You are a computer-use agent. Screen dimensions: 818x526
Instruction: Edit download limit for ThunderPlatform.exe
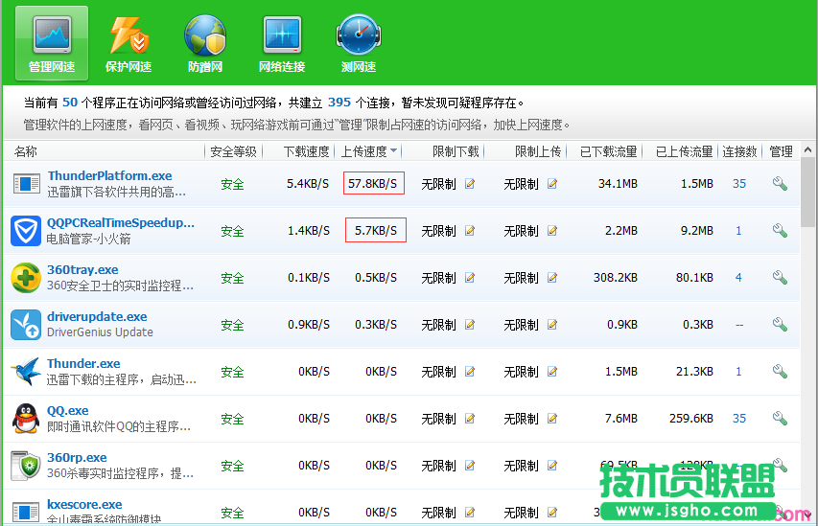coord(470,184)
